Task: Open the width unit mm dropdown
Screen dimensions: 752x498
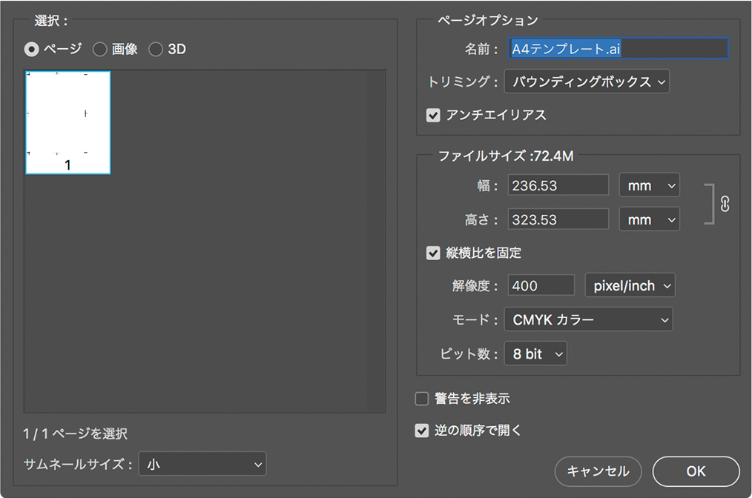Action: pos(650,185)
